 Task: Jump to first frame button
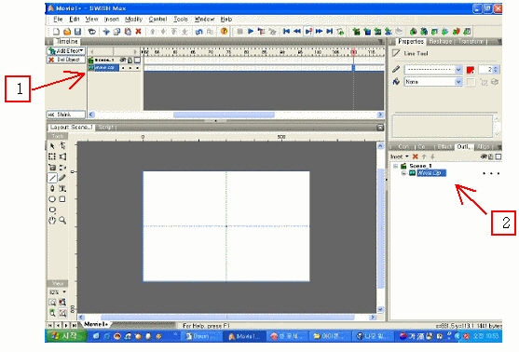click(x=286, y=32)
